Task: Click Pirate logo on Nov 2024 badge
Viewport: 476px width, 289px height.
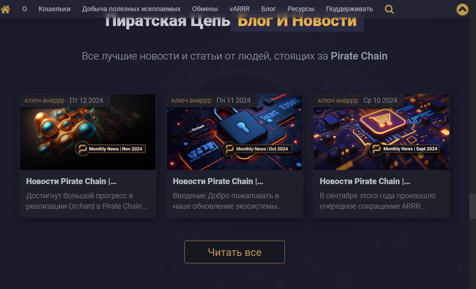Action: click(82, 149)
